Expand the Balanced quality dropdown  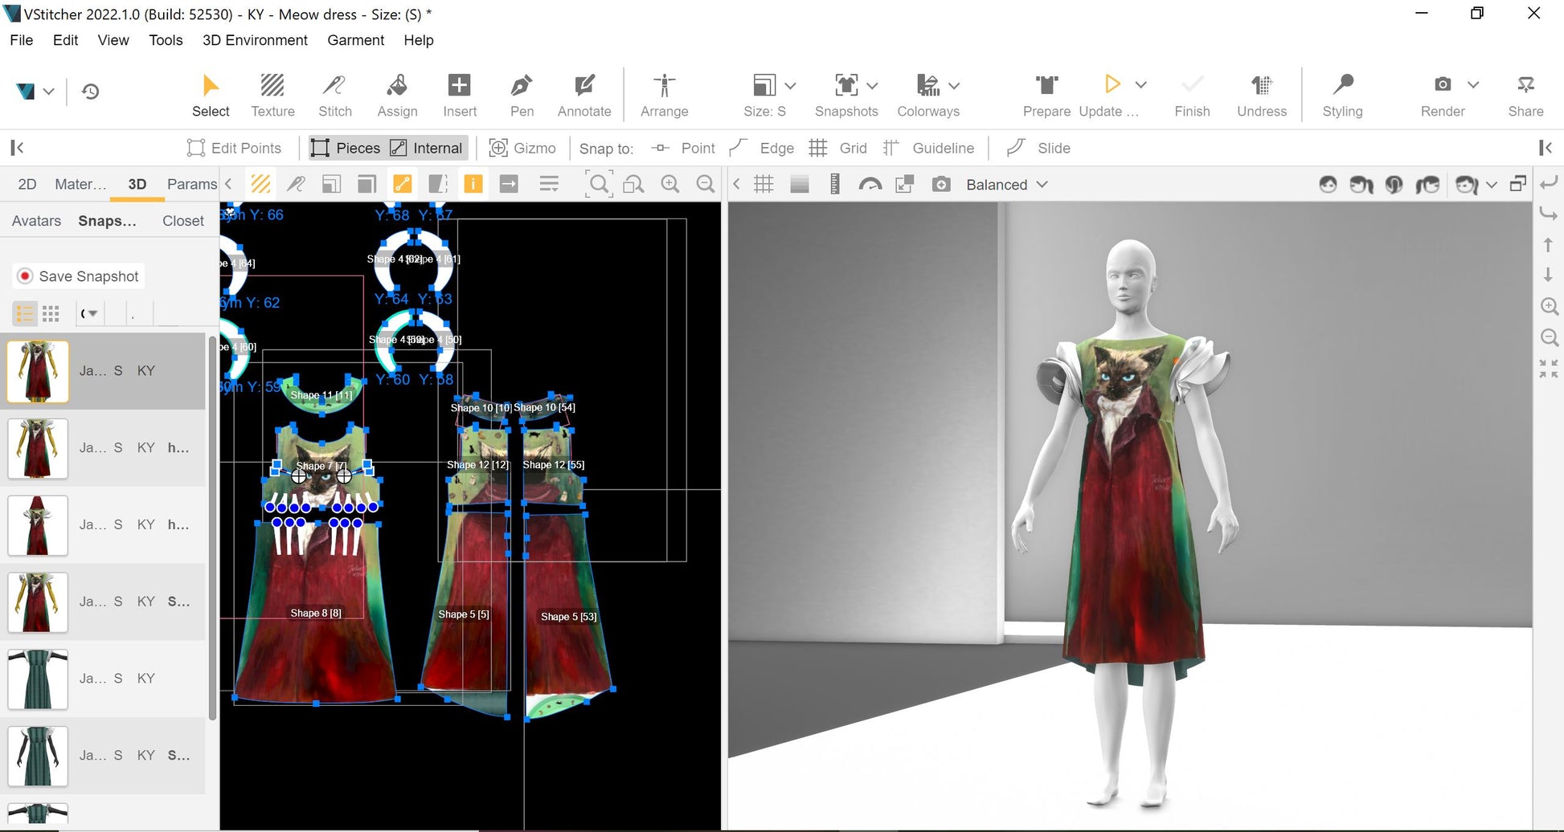click(1006, 185)
